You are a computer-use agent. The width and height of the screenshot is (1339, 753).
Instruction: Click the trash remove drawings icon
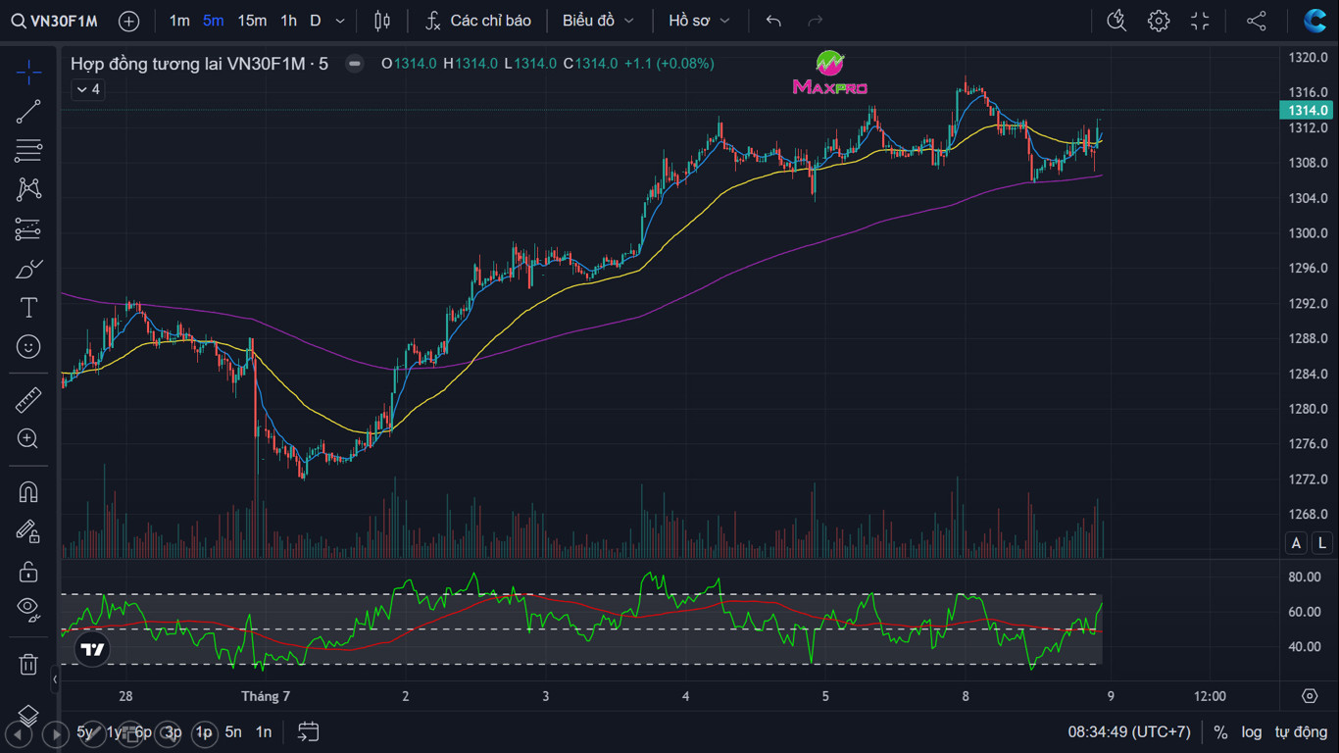[x=28, y=664]
